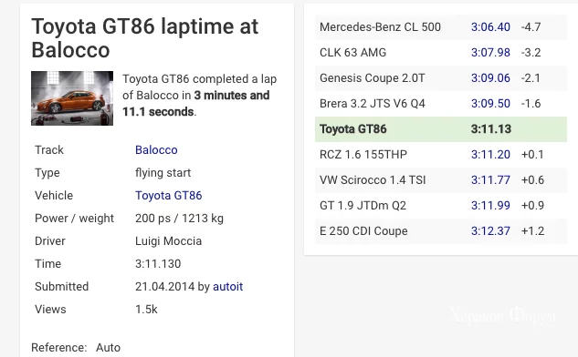The image size is (578, 357).
Task: Select the Brera 3.2 JTS V6 Q4 row
Action: 441,104
